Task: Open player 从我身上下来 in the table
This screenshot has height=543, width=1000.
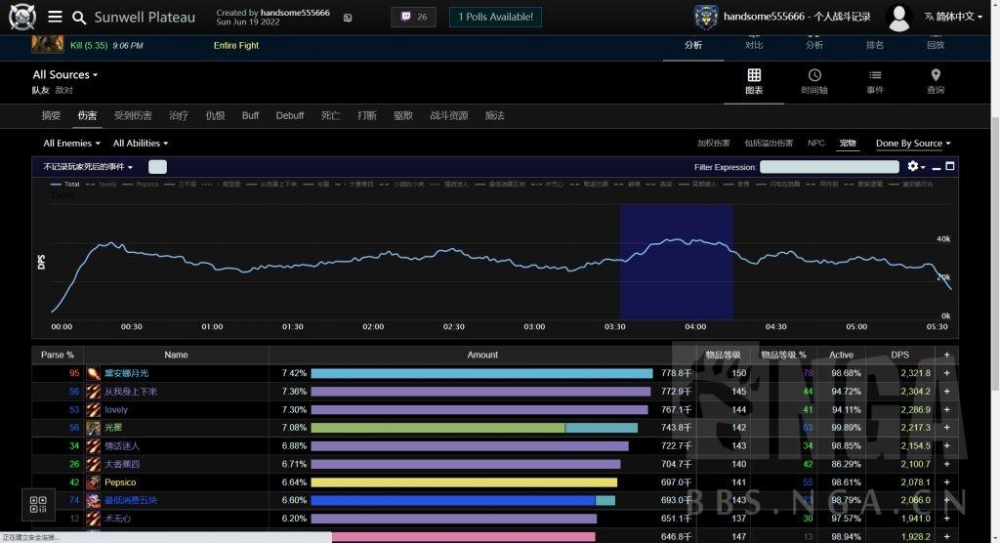Action: point(131,392)
